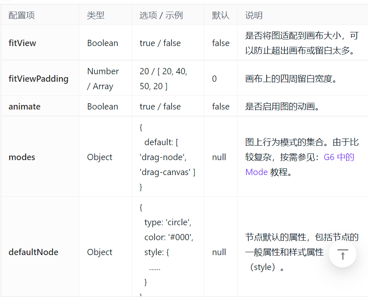Select the Number / Array type cell

click(102, 78)
